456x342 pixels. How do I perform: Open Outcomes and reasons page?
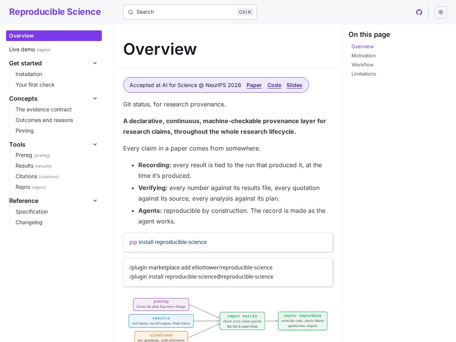point(44,120)
